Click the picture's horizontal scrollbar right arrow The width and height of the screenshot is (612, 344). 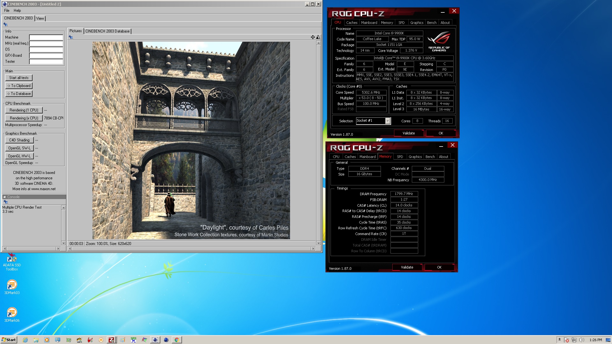(313, 248)
